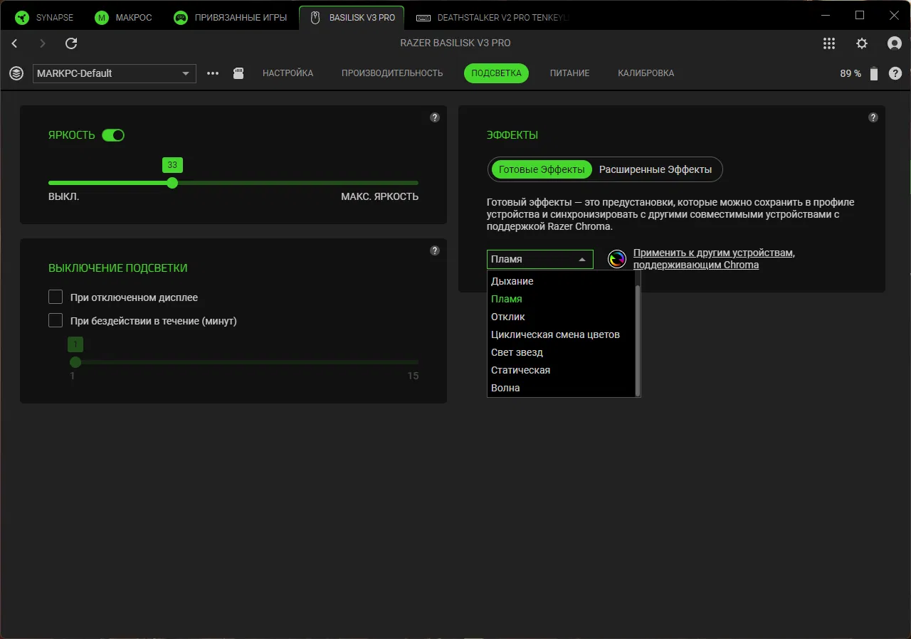Select Готовые Эффекты mode
Image resolution: width=911 pixels, height=639 pixels.
pos(542,169)
